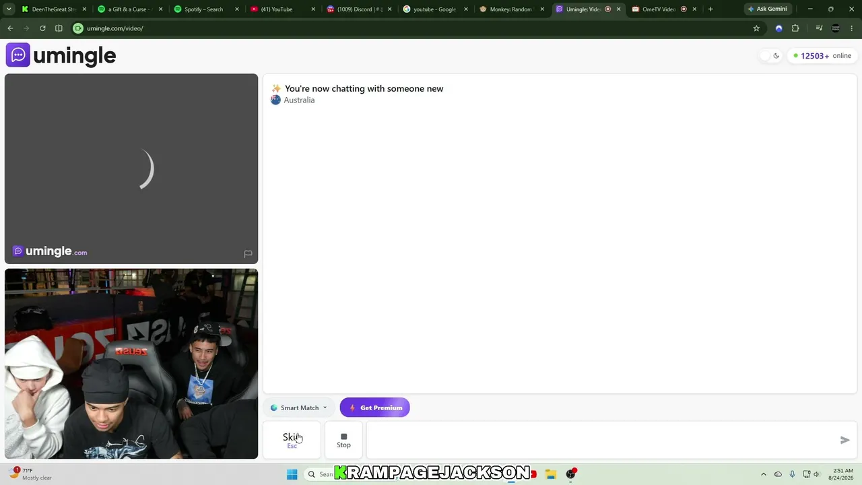This screenshot has width=862, height=485.
Task: Click the Umingle logo in page header
Action: [x=61, y=55]
